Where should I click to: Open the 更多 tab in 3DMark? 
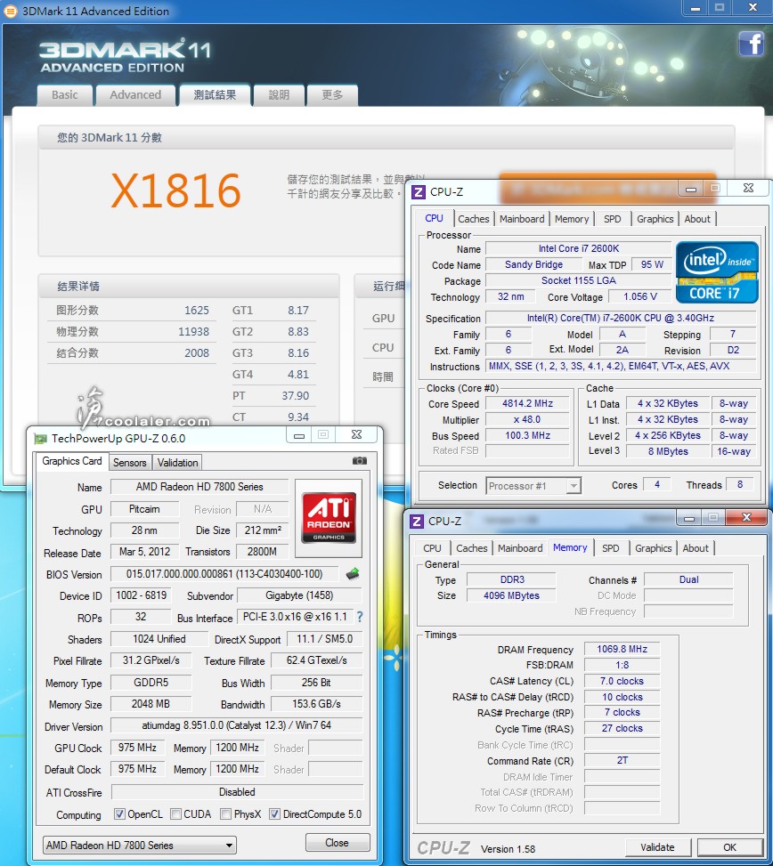point(332,95)
